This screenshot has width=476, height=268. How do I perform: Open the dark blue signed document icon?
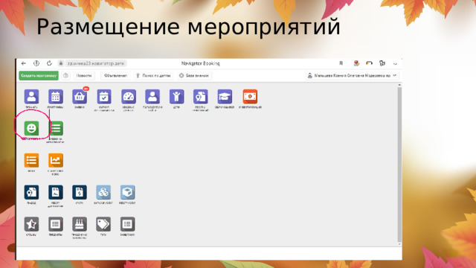(x=56, y=192)
